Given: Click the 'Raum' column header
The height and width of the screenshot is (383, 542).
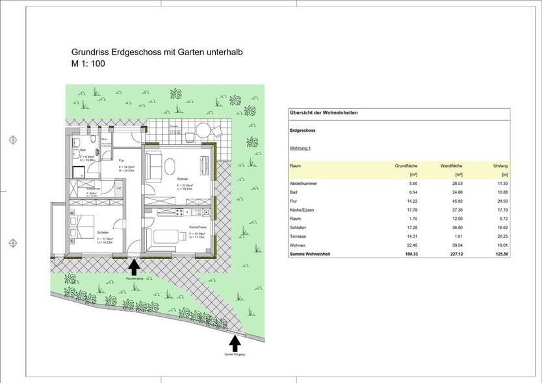Looking at the screenshot, I should (x=295, y=166).
